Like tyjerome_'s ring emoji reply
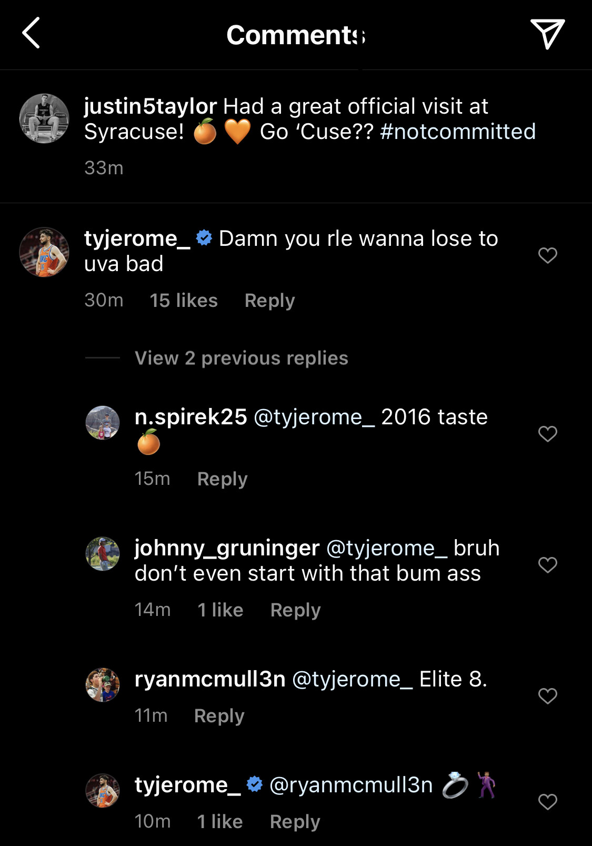Screen dimensions: 592x846 pyautogui.click(x=547, y=802)
